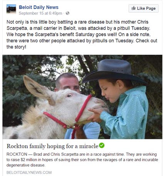Viewport: 164px width, 176px height.
Task: Click the thumbs-up icon on Like Page
Action: coord(134,8)
